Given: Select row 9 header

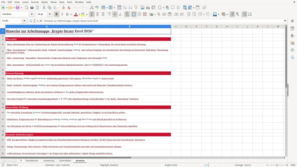Looking at the screenshot, I should point(3,73).
